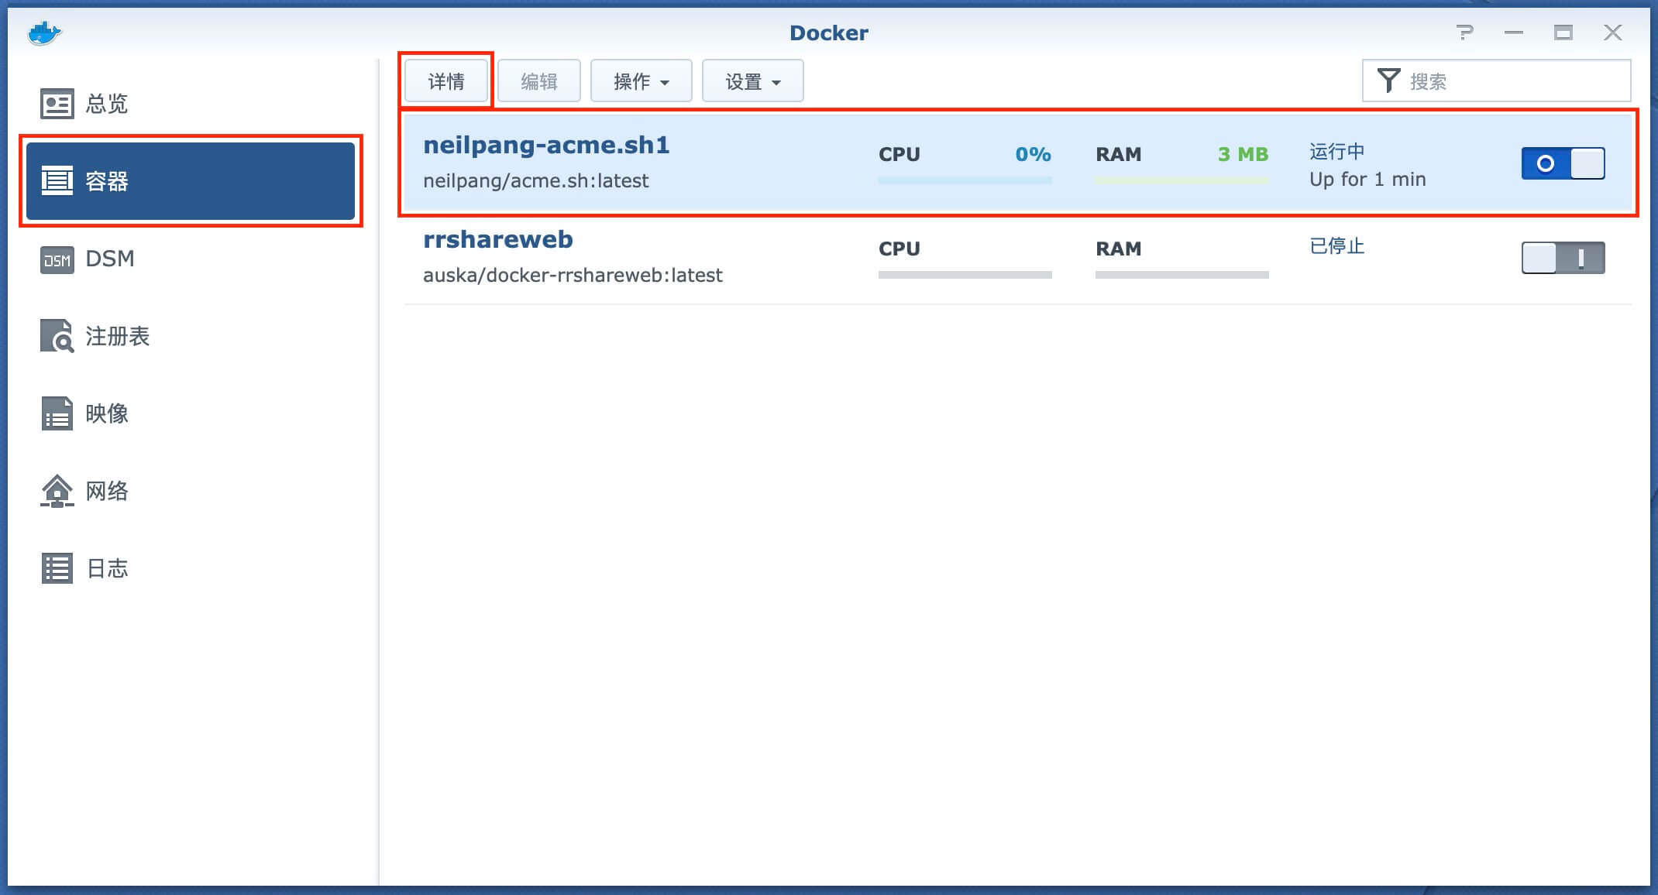Click the 编辑 edit button
This screenshot has width=1658, height=895.
[539, 81]
